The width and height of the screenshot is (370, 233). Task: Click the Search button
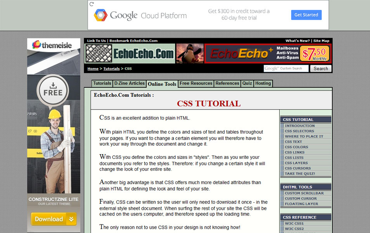coord(321,68)
